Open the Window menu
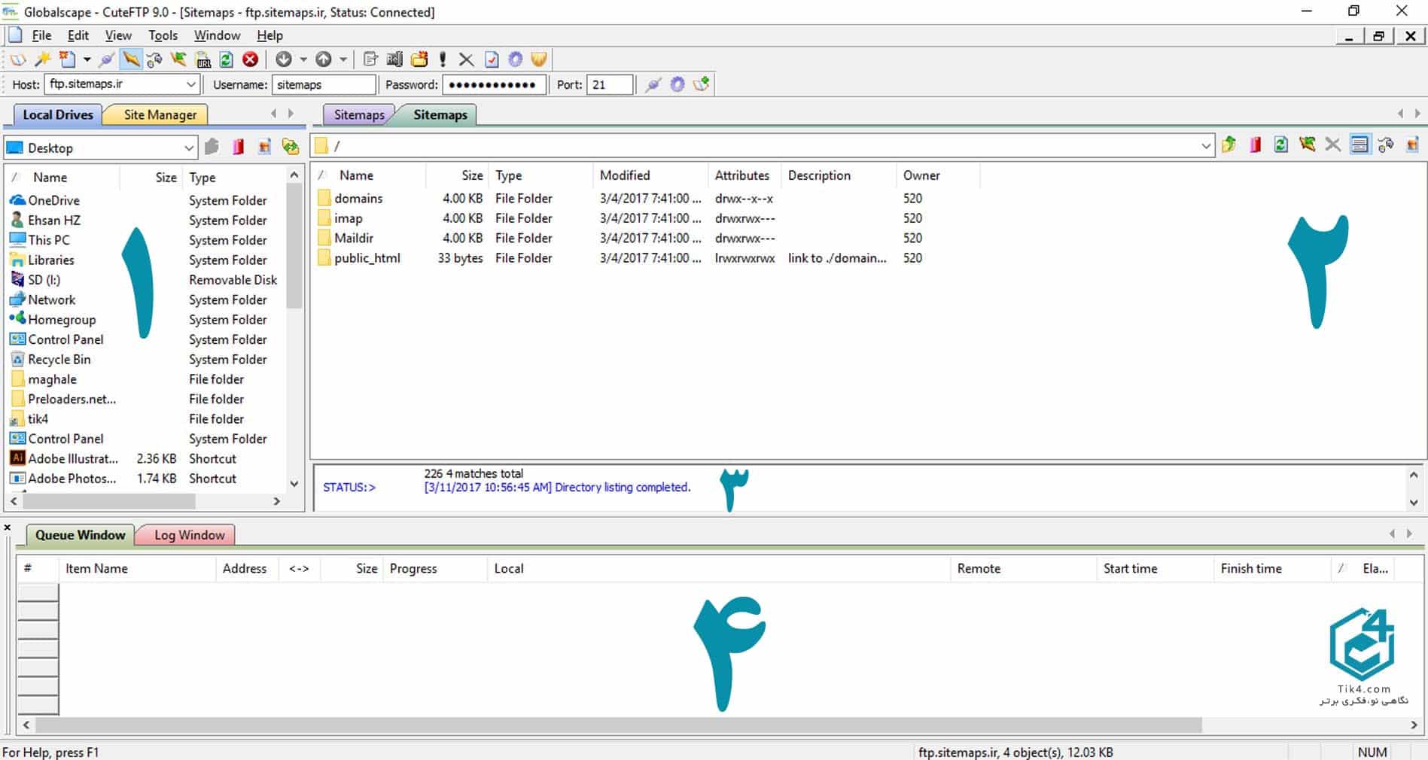Screen dimensions: 1428x760 pyautogui.click(x=217, y=35)
